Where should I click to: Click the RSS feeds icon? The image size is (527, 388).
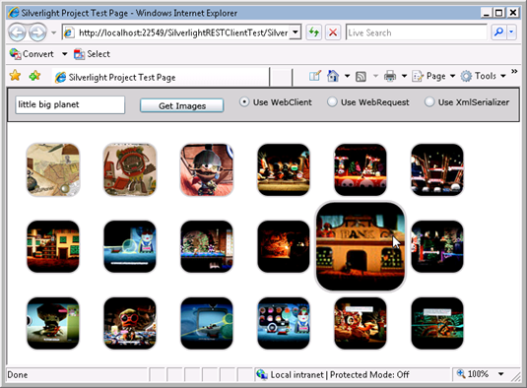(x=361, y=77)
